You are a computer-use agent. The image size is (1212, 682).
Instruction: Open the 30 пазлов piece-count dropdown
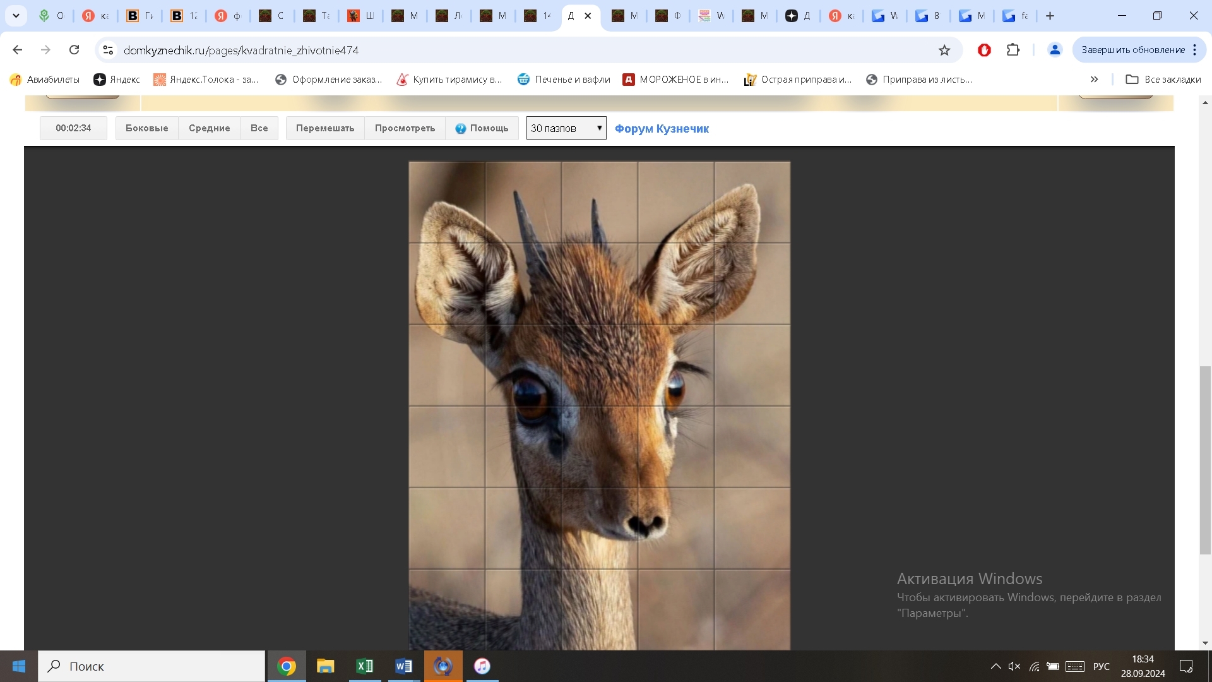pyautogui.click(x=566, y=128)
